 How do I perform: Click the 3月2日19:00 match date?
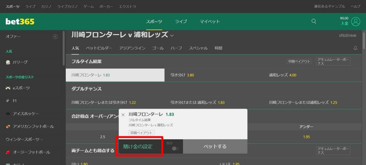click(347, 36)
